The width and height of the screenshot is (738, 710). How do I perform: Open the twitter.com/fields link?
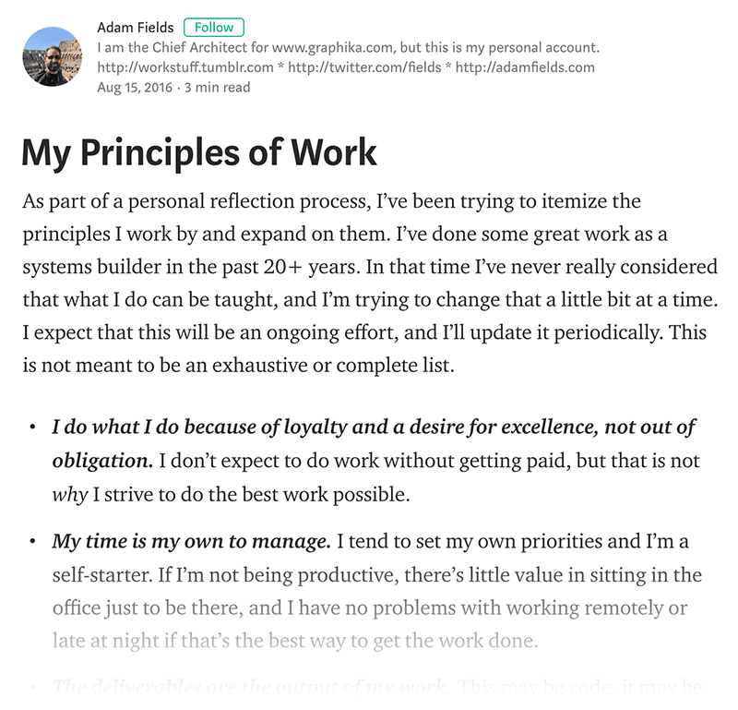coord(364,67)
